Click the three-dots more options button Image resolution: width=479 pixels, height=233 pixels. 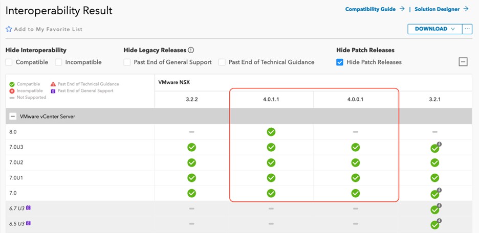(x=467, y=29)
